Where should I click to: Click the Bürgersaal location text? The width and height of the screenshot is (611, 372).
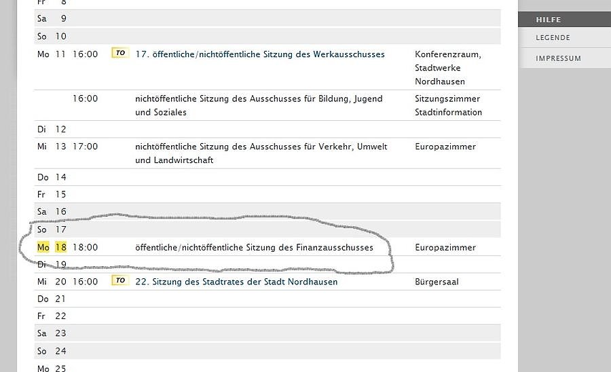[437, 282]
